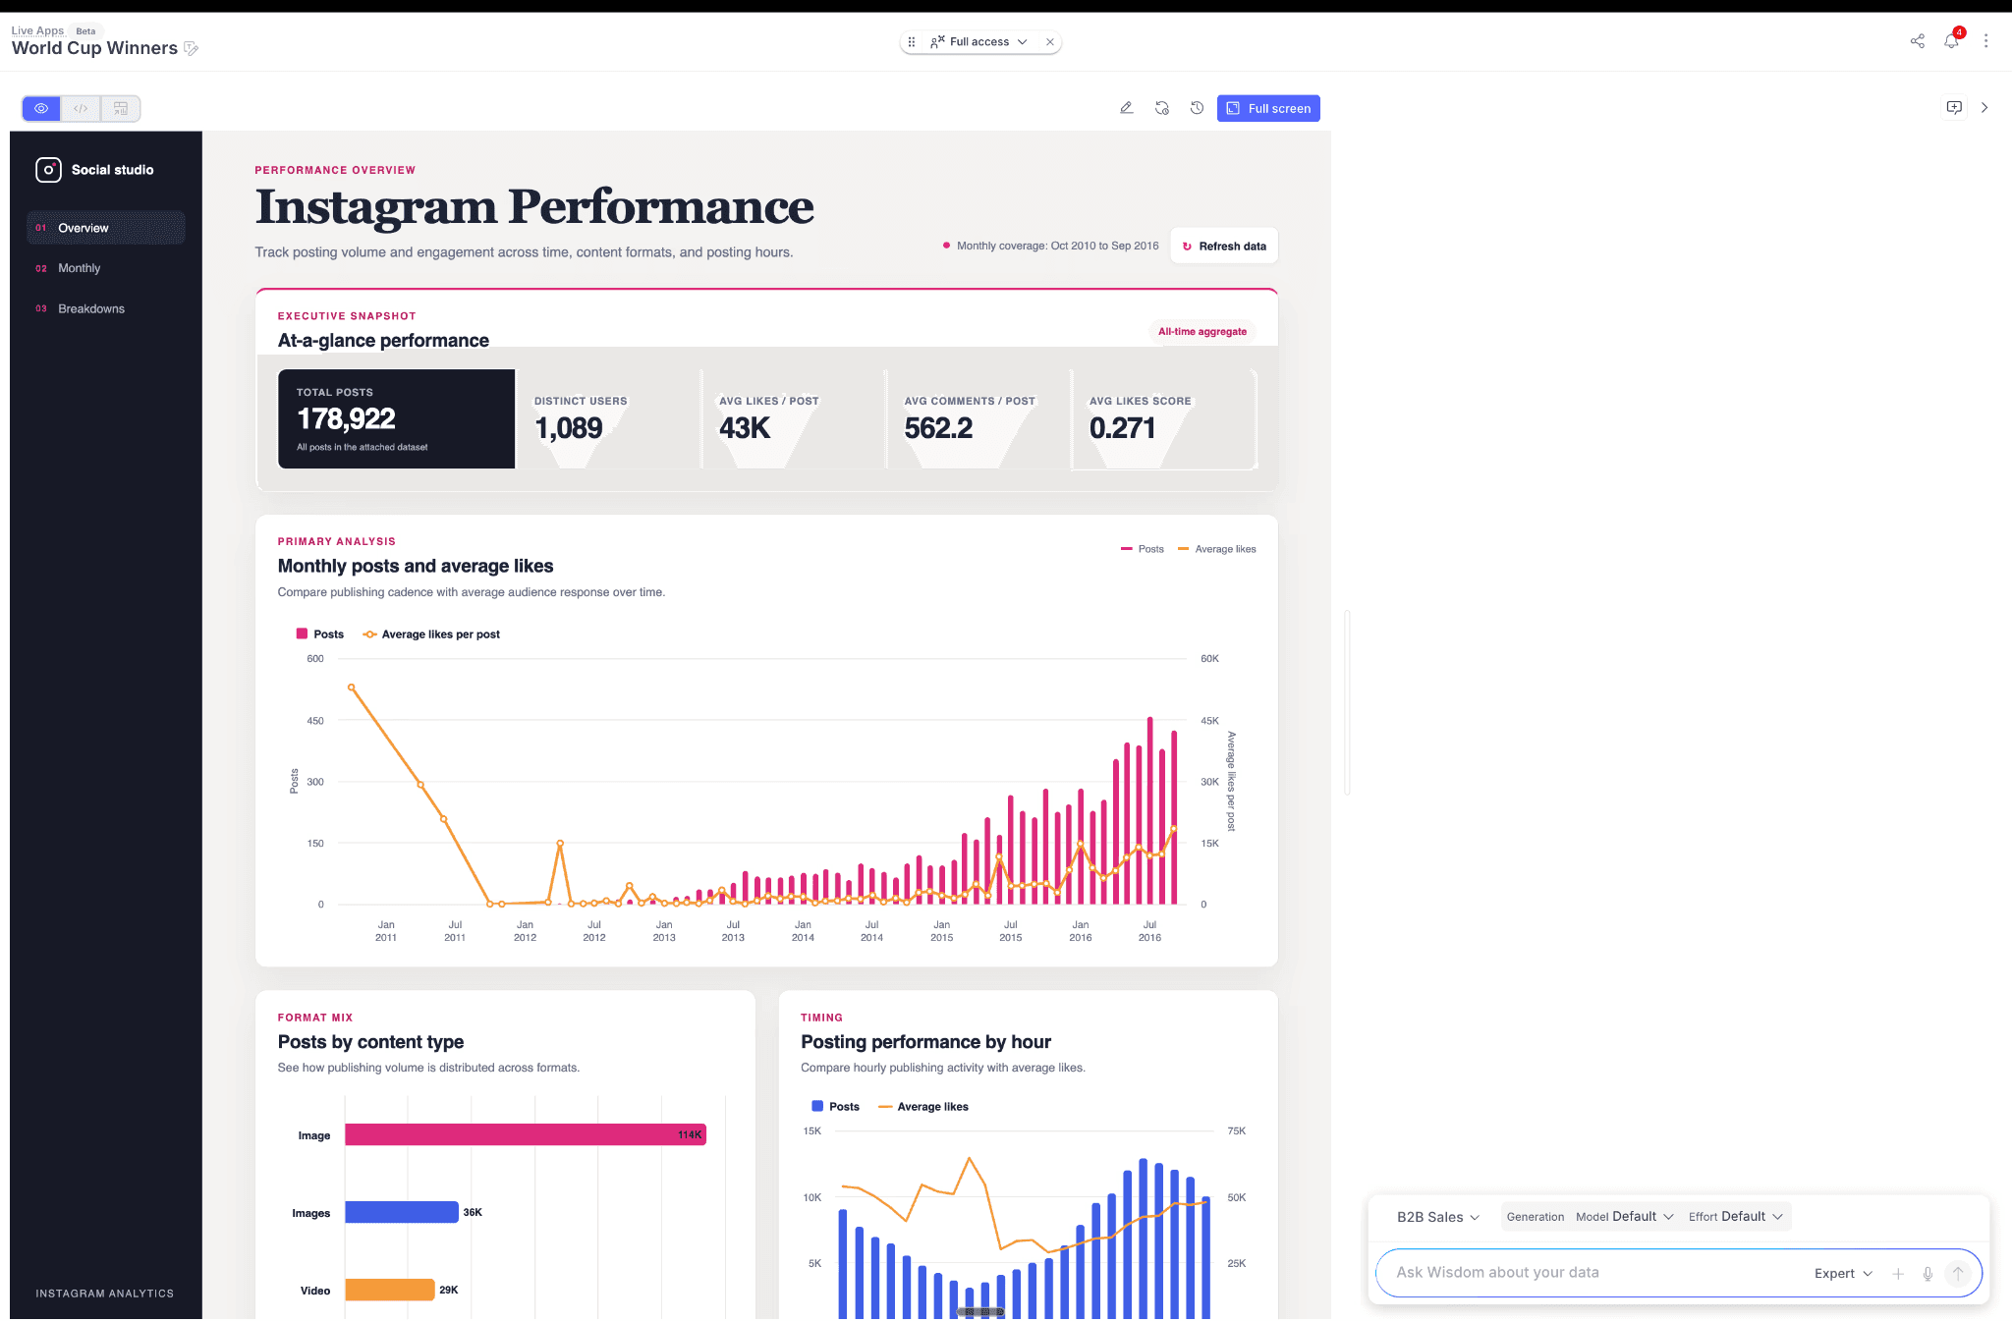Click the Beta badge
The image size is (2012, 1322).
(x=86, y=31)
